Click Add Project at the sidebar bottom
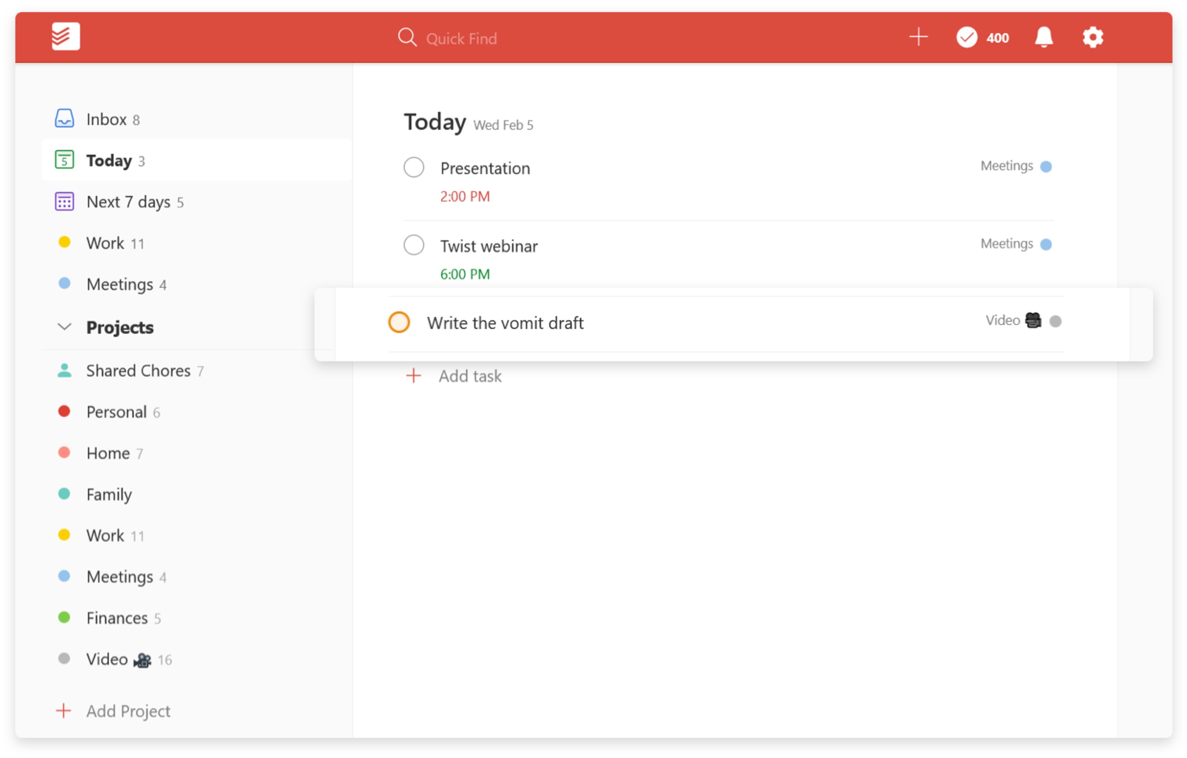The width and height of the screenshot is (1187, 758). point(128,711)
